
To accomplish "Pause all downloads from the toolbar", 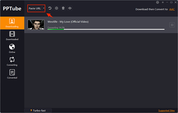I will 56,8.
